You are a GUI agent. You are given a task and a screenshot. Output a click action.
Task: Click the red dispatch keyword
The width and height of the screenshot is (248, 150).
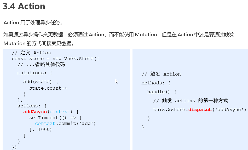(x=200, y=109)
